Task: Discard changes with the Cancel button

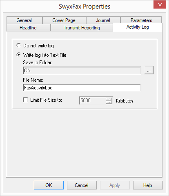Action: point(82,185)
